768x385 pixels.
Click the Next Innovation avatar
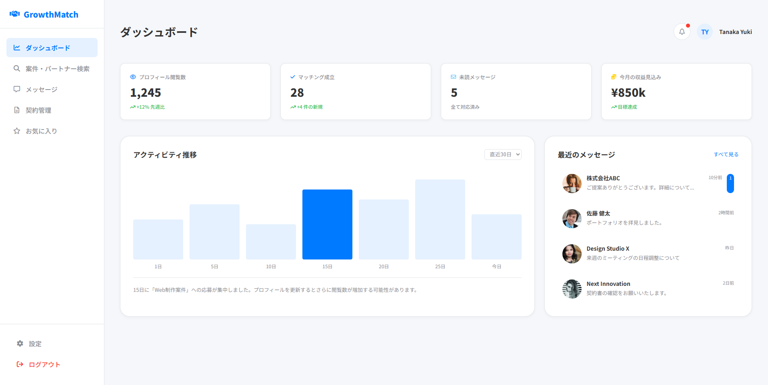tap(572, 289)
